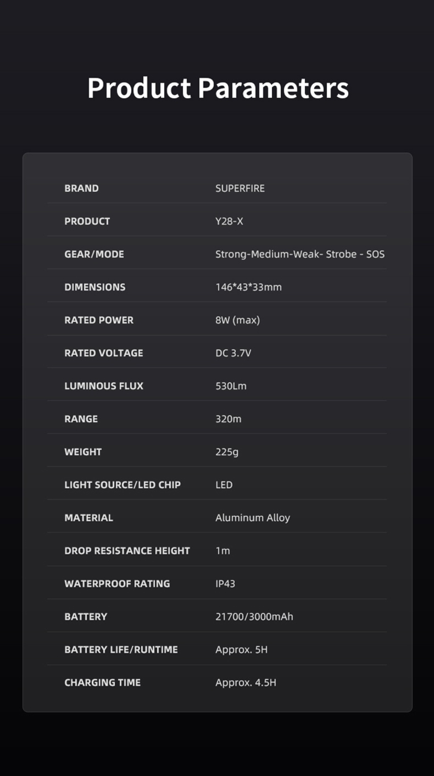Click the LIGHT SOURCE/LED CHIP label
This screenshot has width=434, height=776.
(x=123, y=485)
